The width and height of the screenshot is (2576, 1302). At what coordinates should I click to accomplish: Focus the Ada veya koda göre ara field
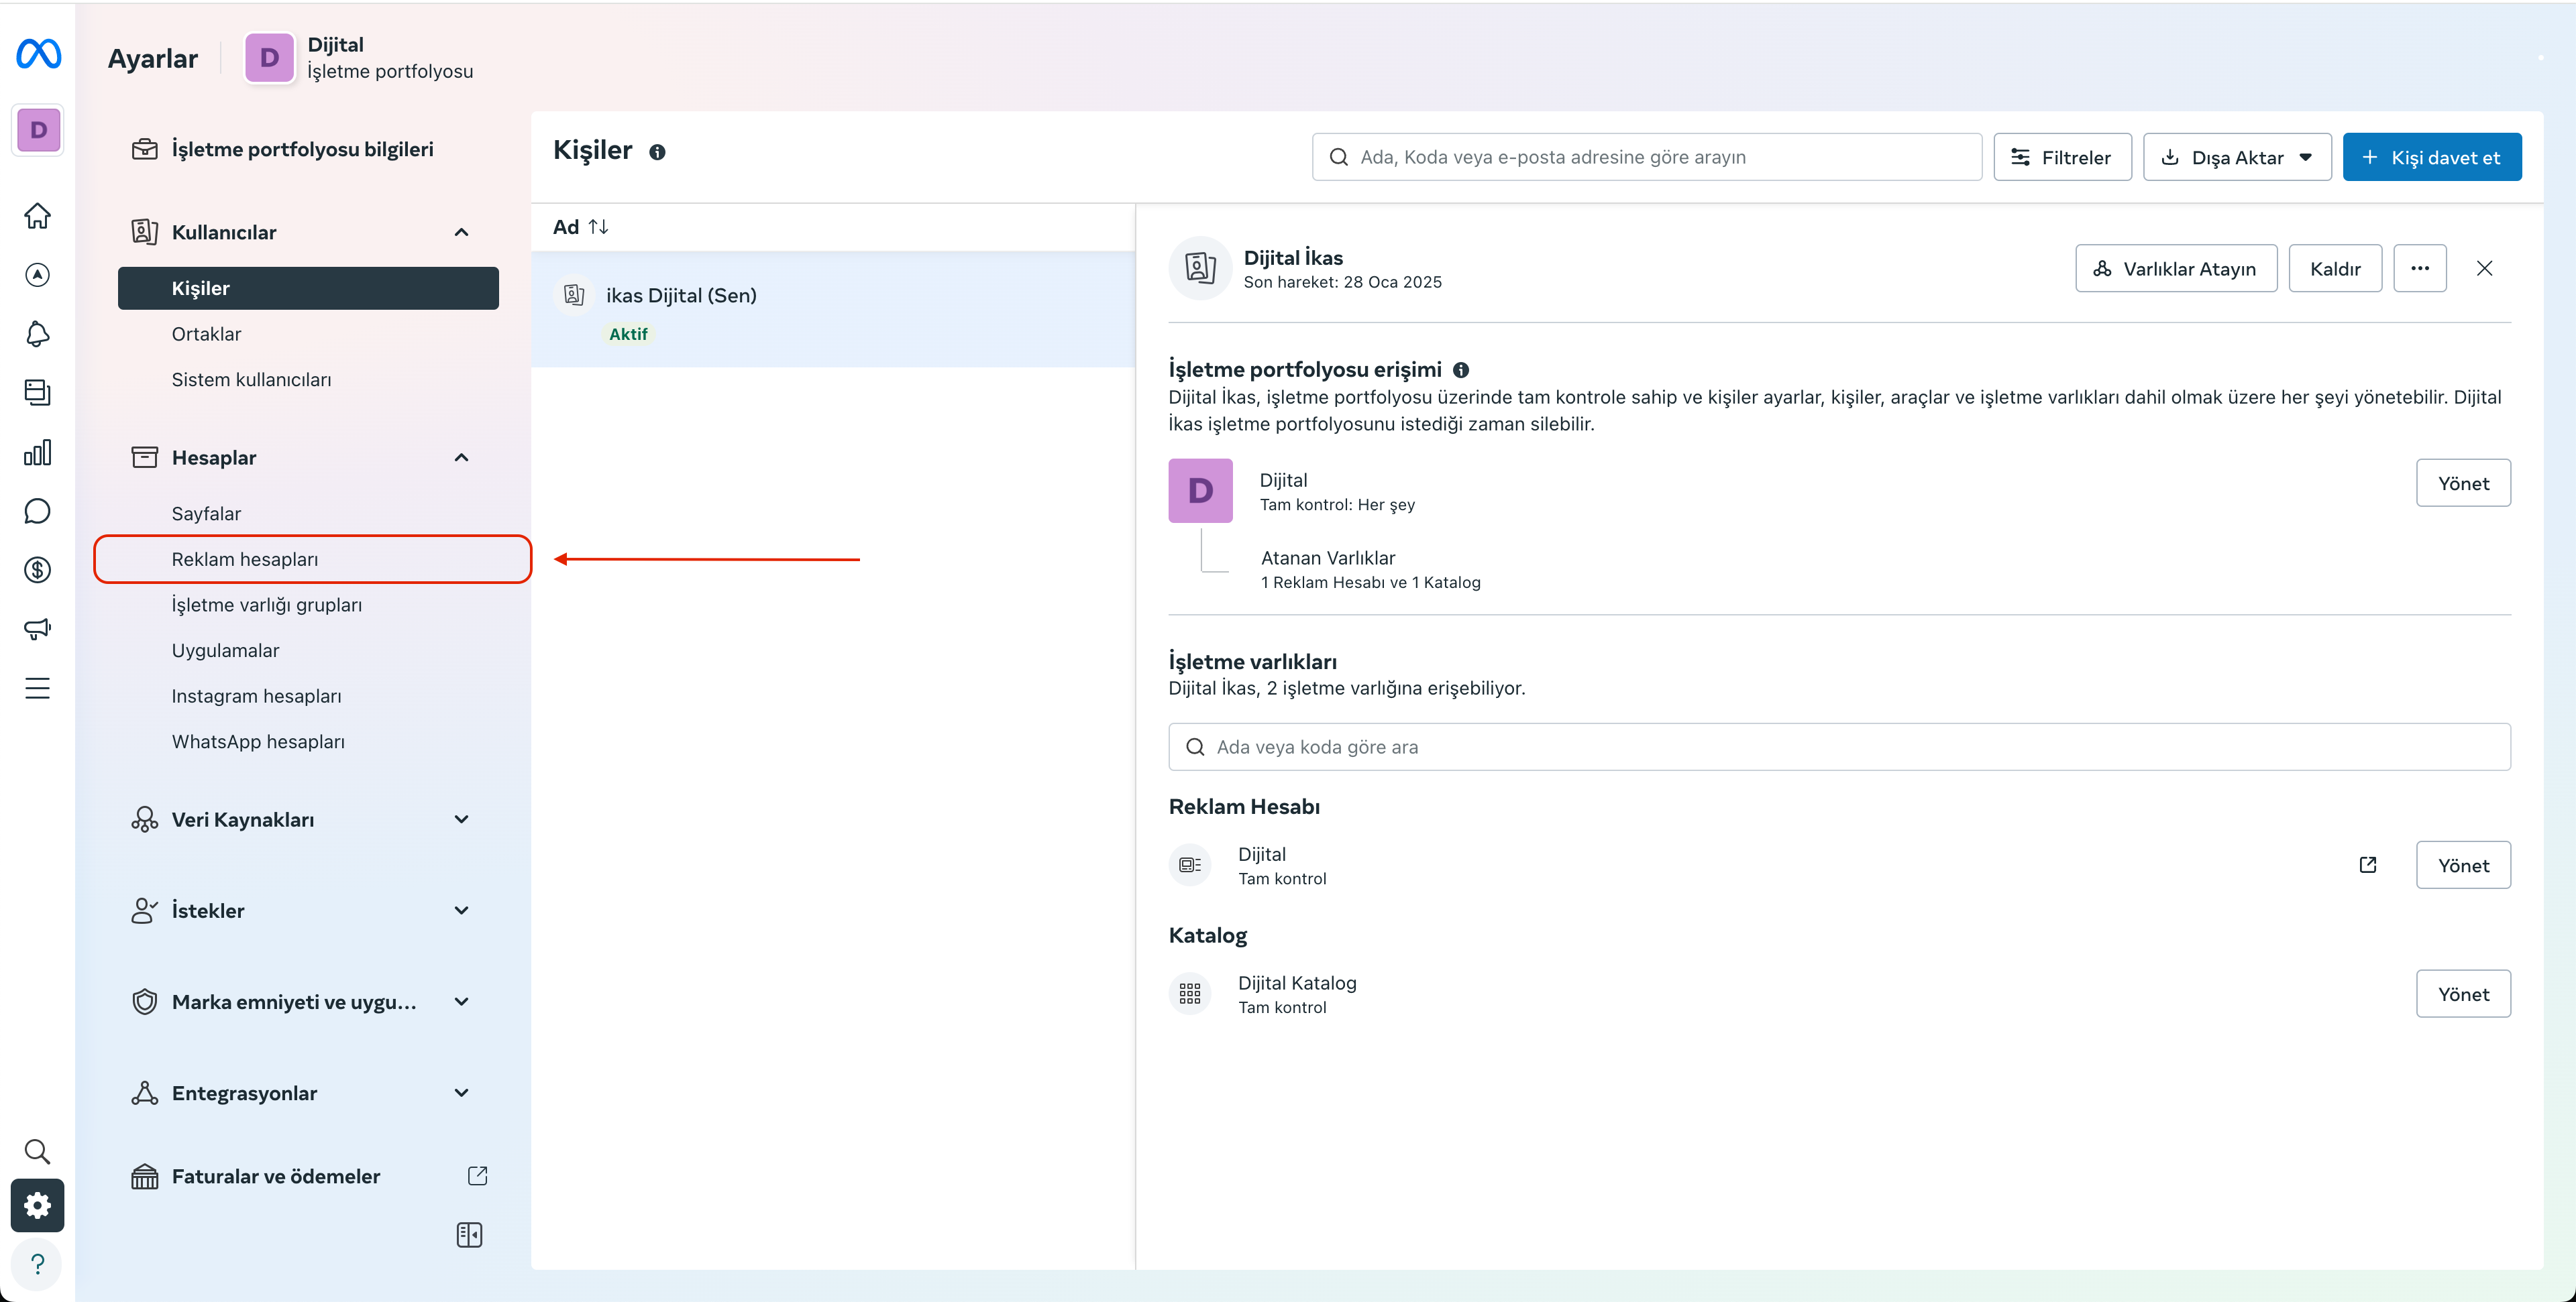pyautogui.click(x=1839, y=748)
